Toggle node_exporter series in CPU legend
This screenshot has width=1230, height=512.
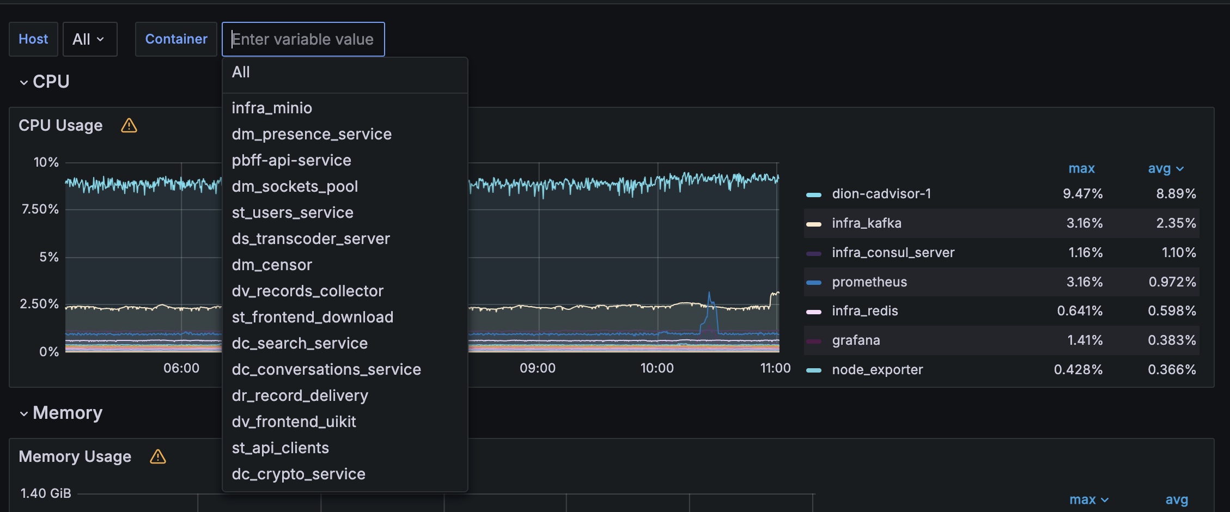[878, 370]
